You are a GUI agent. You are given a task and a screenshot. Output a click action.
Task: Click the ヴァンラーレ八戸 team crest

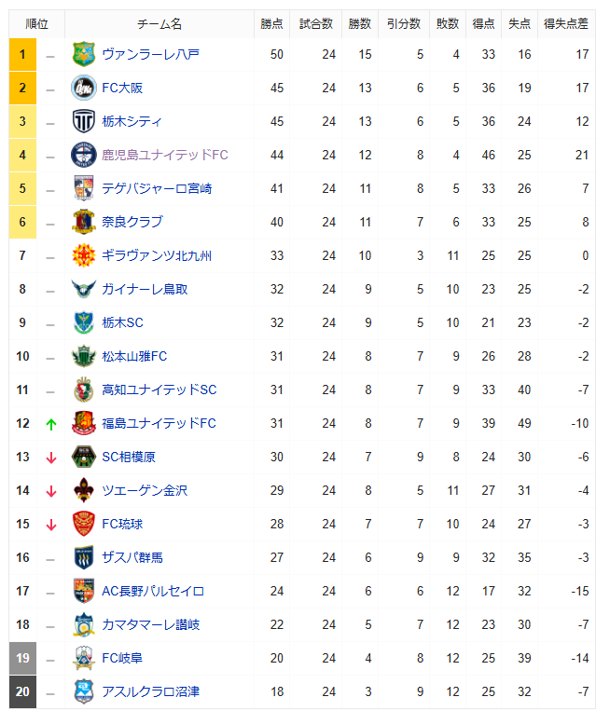84,54
